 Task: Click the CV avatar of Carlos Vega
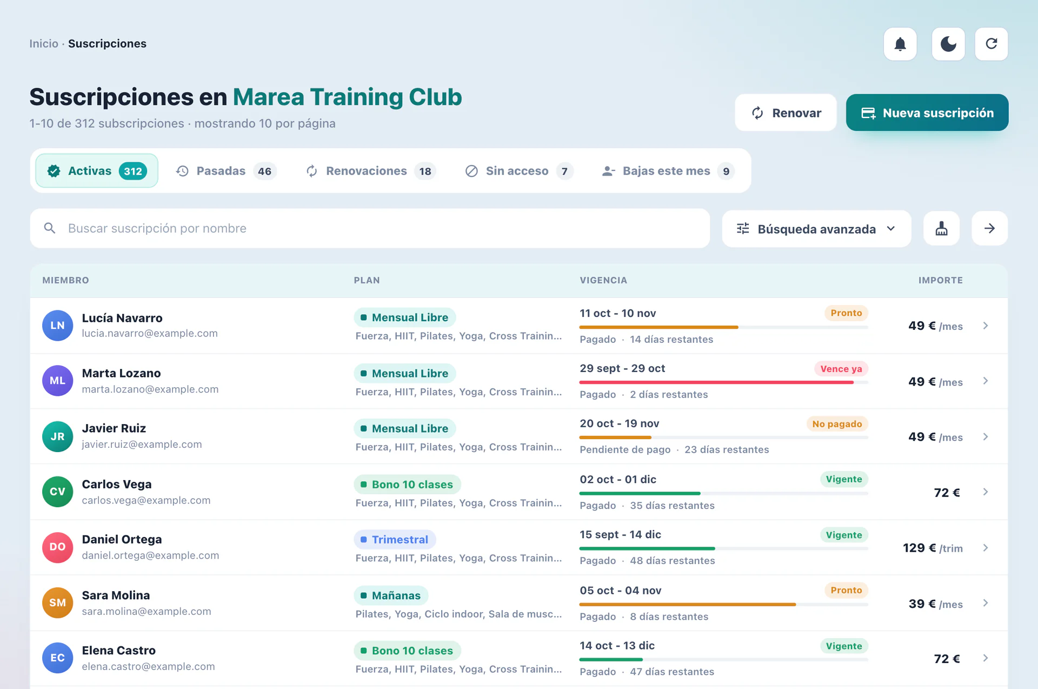point(58,492)
